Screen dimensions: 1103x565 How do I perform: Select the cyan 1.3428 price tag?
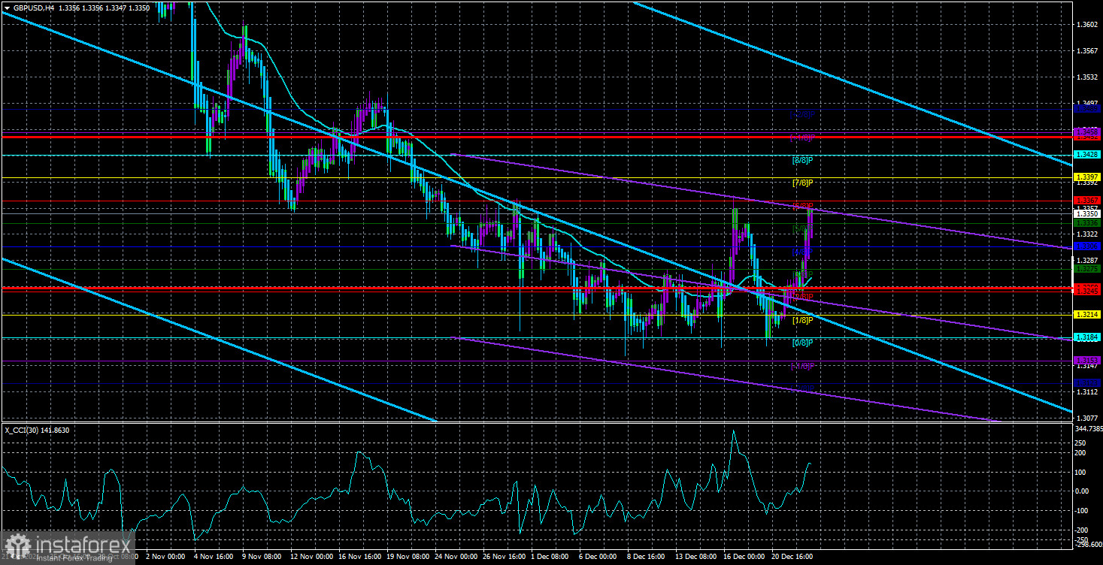pyautogui.click(x=1087, y=155)
